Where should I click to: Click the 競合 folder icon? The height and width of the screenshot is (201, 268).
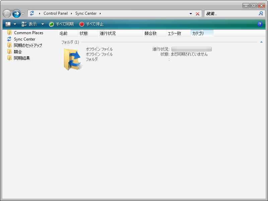10,52
